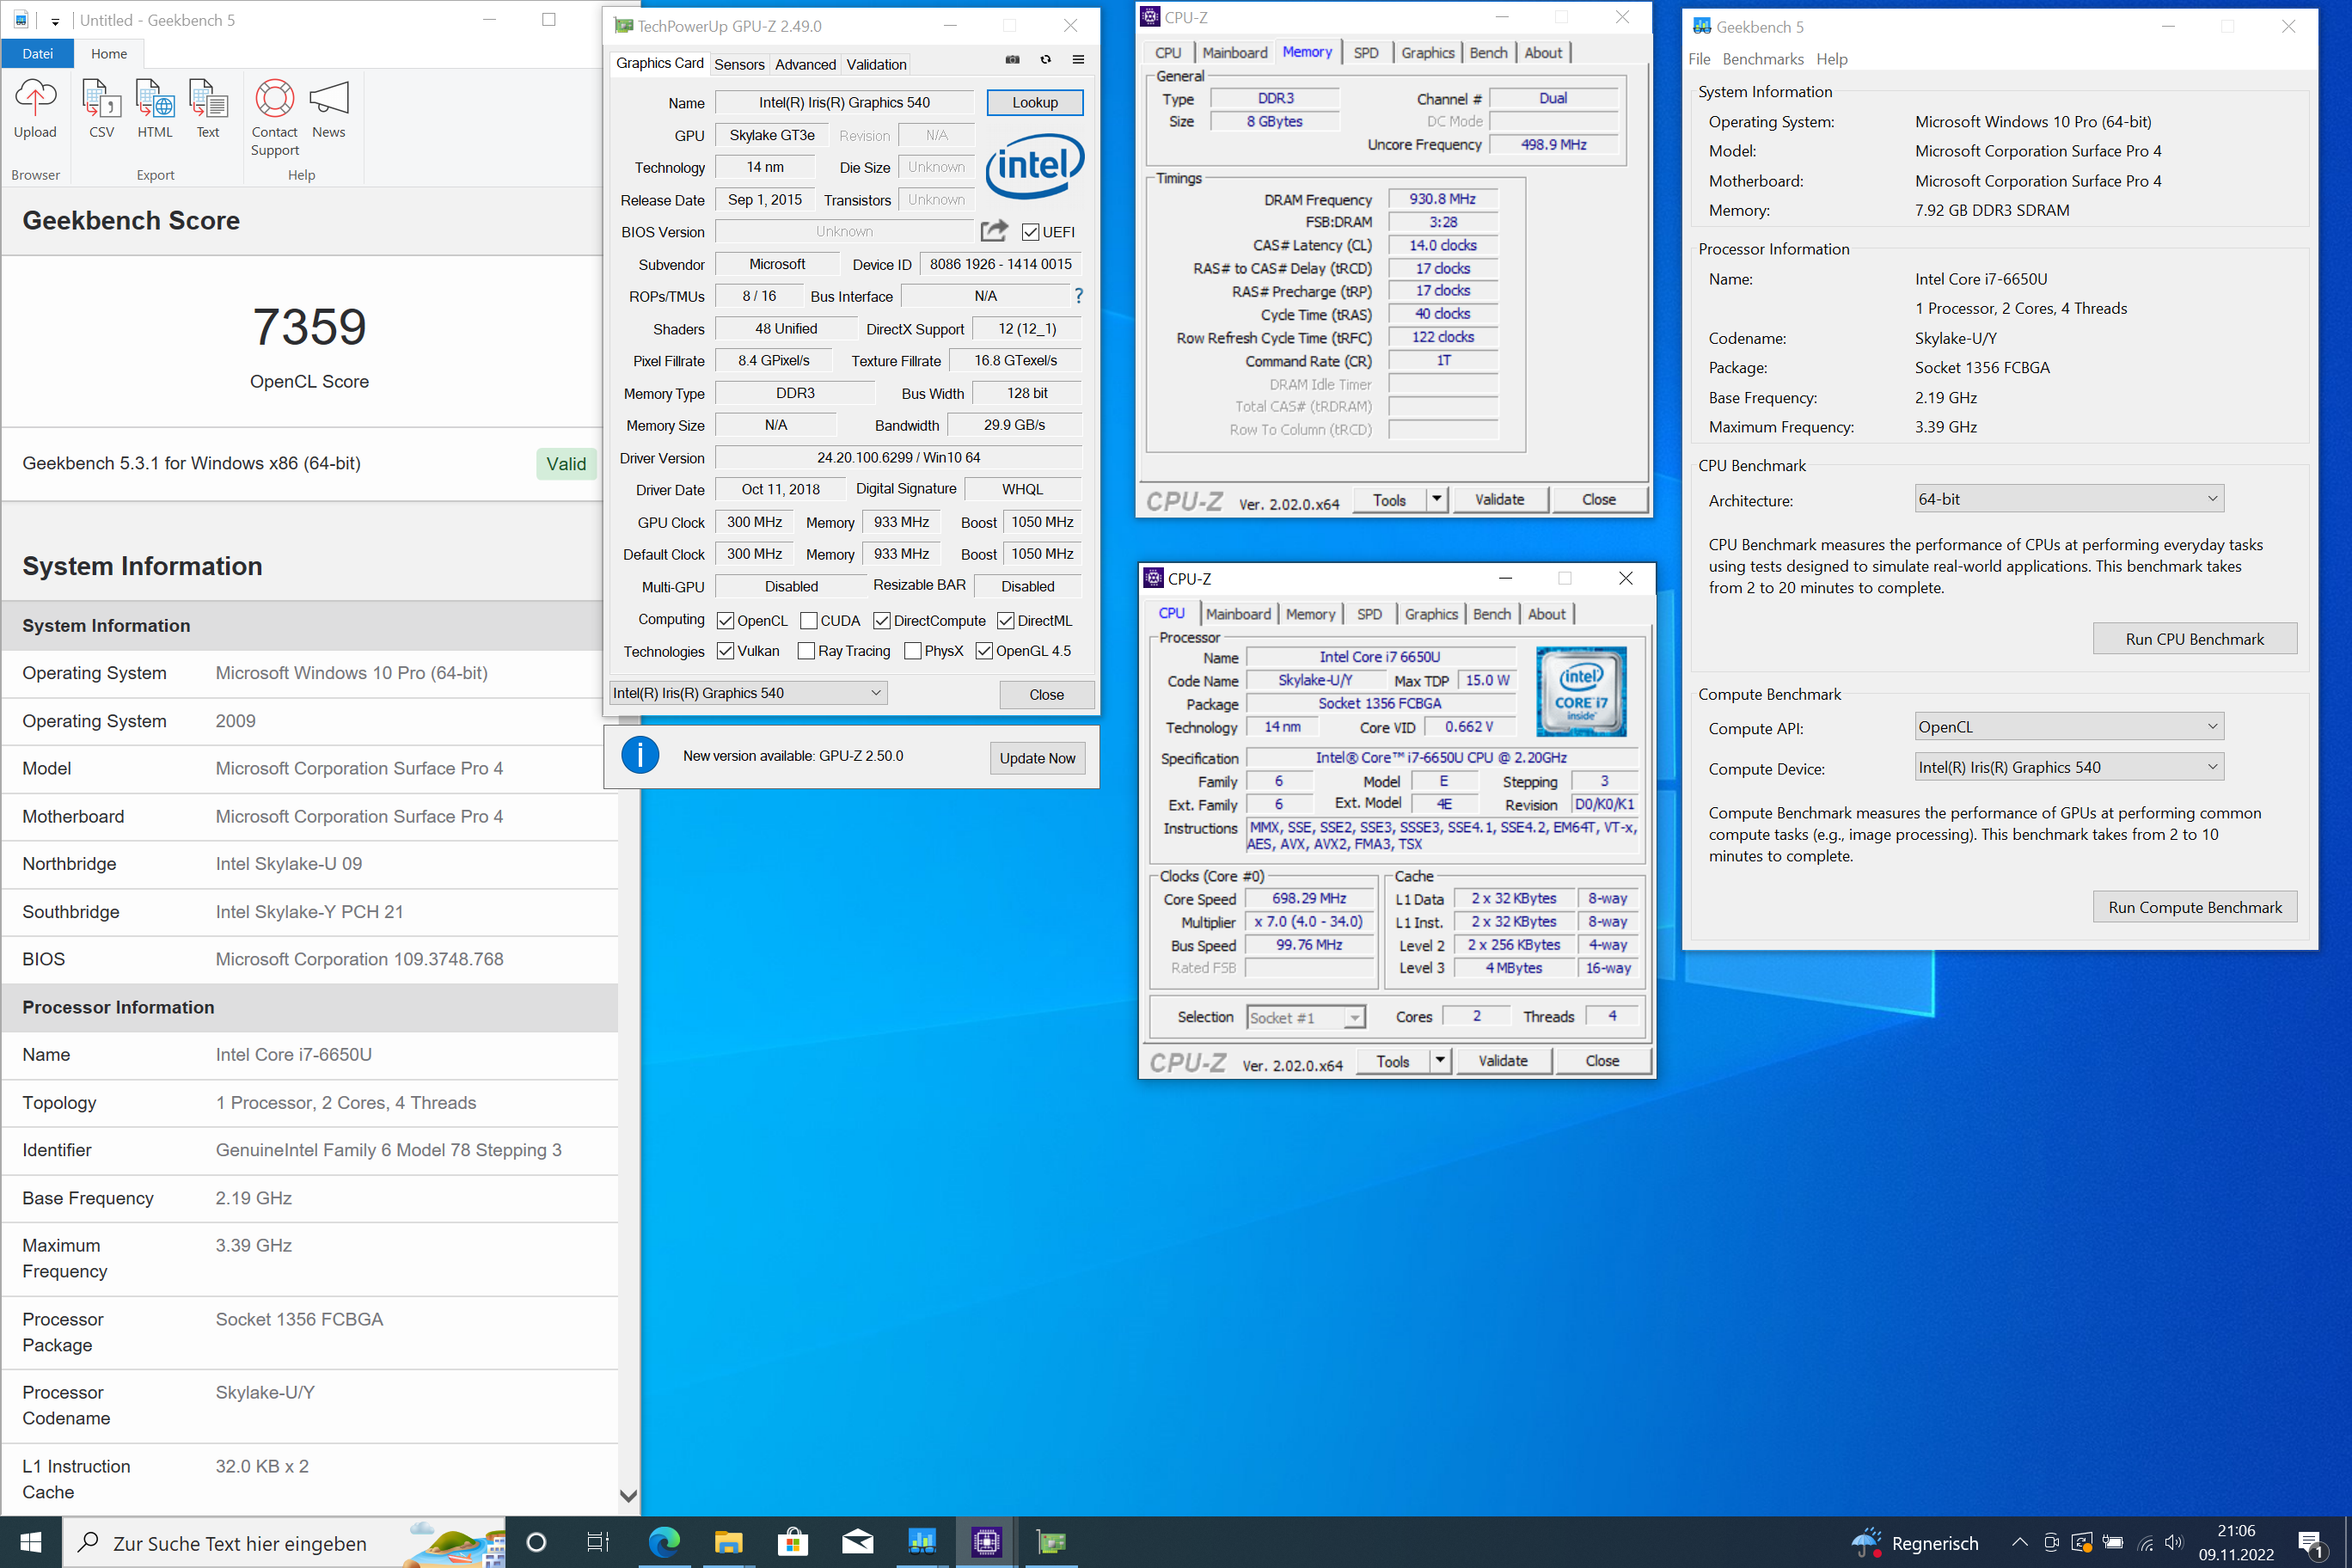Click the Intel Core i7 badge in CPU-Z
Image resolution: width=2352 pixels, height=1568 pixels.
click(x=1581, y=692)
